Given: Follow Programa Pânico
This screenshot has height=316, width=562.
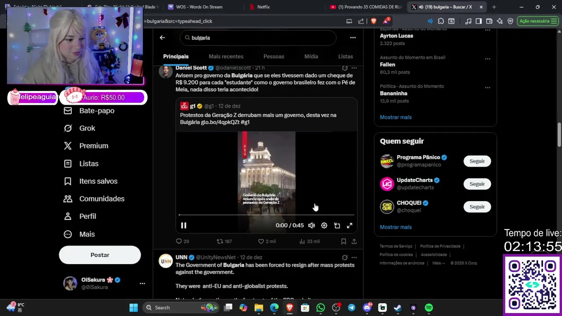Looking at the screenshot, I should pyautogui.click(x=477, y=161).
